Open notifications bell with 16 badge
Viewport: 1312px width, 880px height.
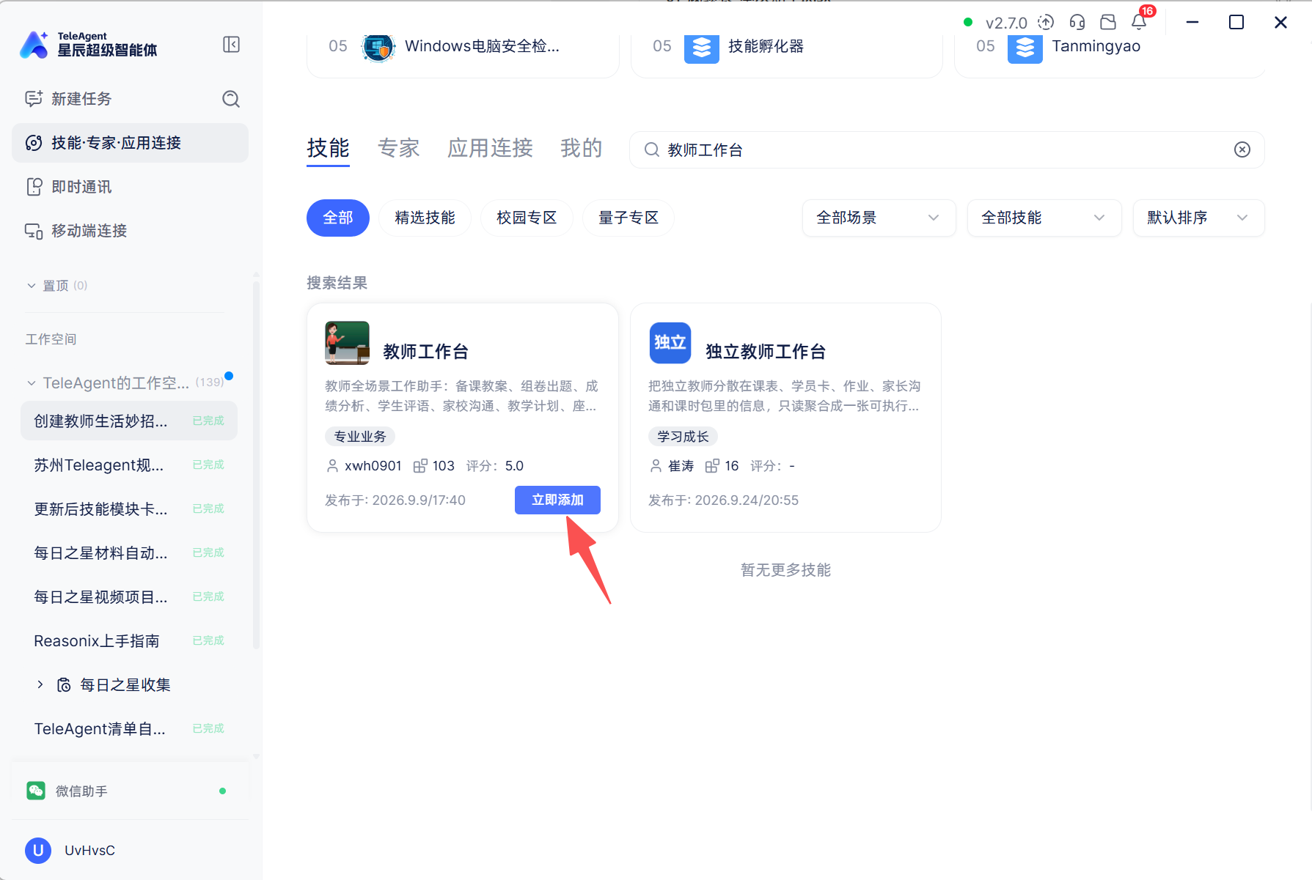pyautogui.click(x=1140, y=21)
